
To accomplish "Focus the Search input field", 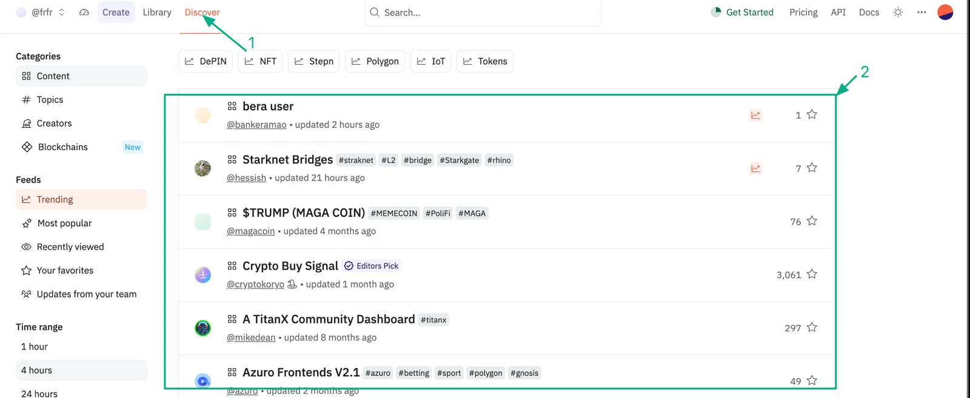I will click(483, 13).
